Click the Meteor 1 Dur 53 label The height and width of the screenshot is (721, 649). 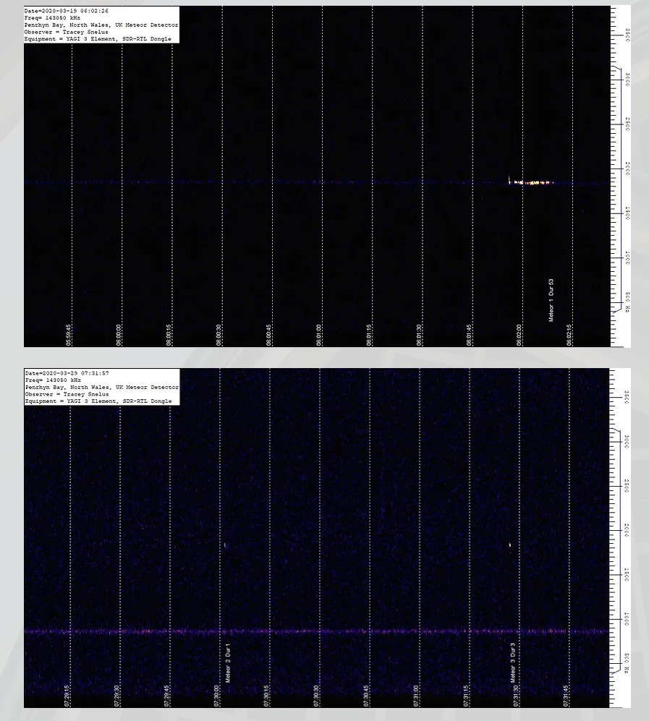coord(551,300)
